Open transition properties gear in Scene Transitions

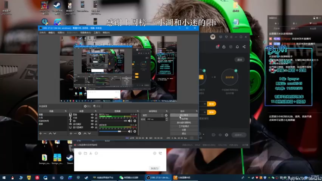(x=166, y=115)
